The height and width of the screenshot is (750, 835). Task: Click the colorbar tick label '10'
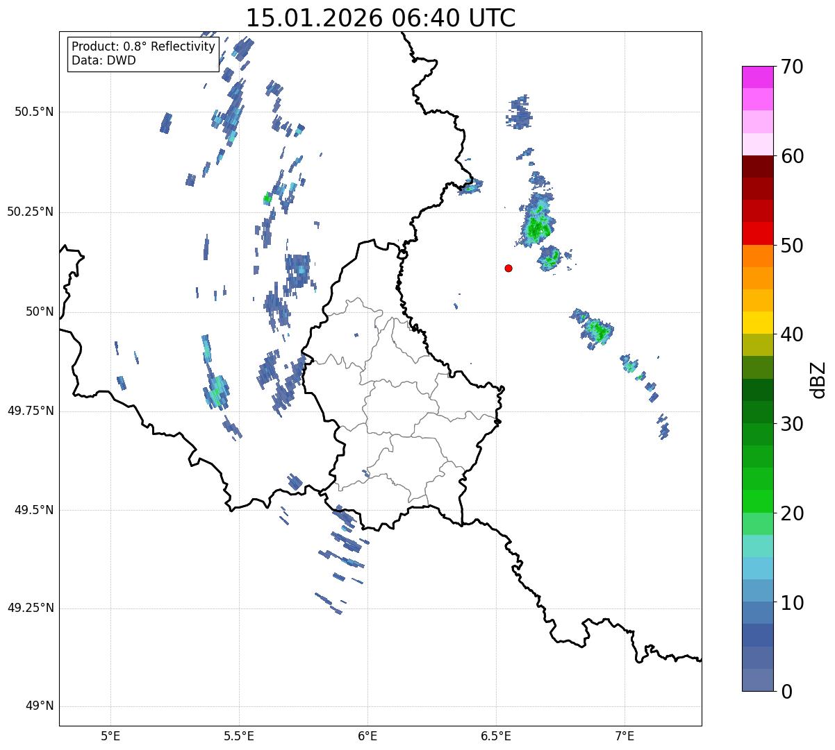click(x=792, y=603)
